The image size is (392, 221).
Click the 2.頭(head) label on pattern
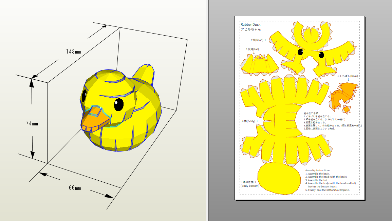258,40
